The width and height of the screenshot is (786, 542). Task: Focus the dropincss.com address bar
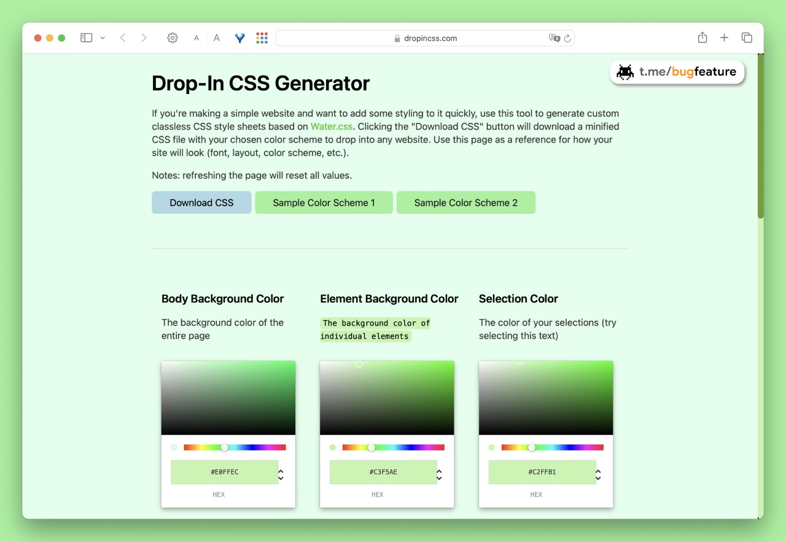(425, 38)
